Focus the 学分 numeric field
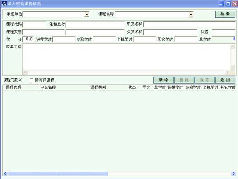The height and width of the screenshot is (179, 238). coord(28,39)
